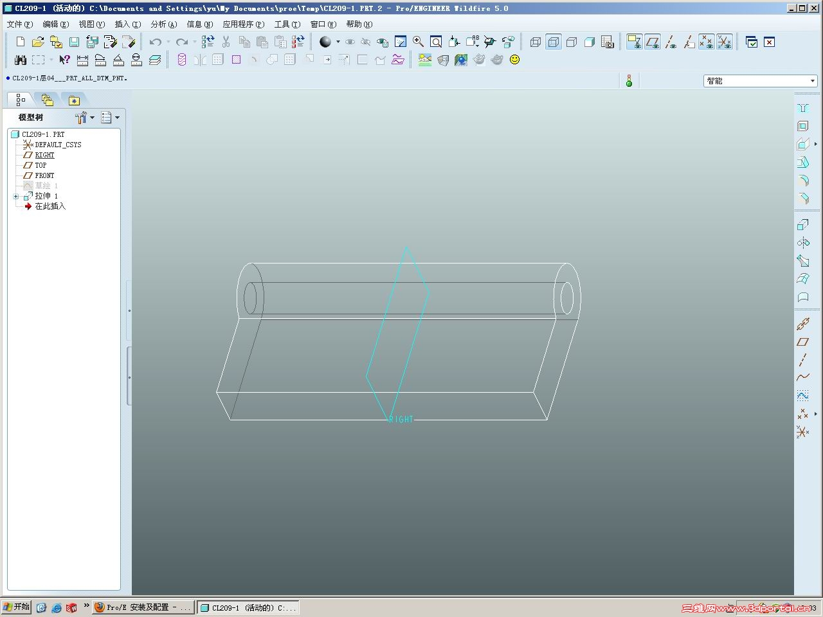Click the 开始 Start button
This screenshot has height=617, width=823.
point(17,607)
